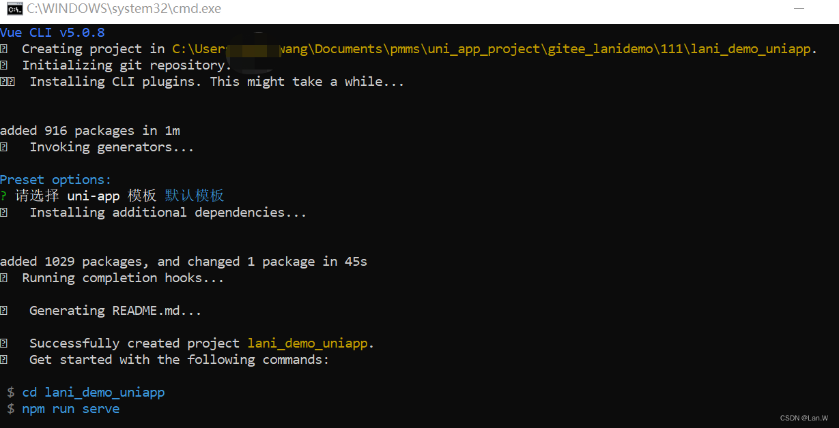
Task: Click the glyph before Invoking generators
Action: coord(3,147)
